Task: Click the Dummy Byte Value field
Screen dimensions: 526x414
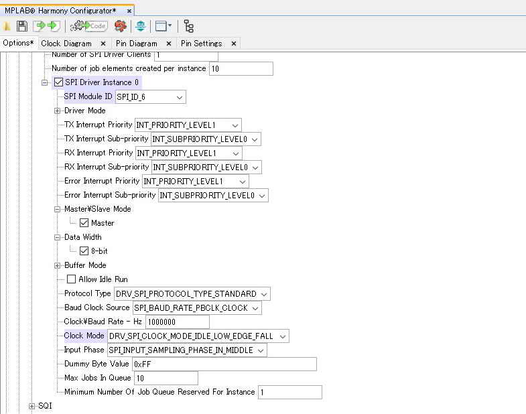Action: pos(224,364)
